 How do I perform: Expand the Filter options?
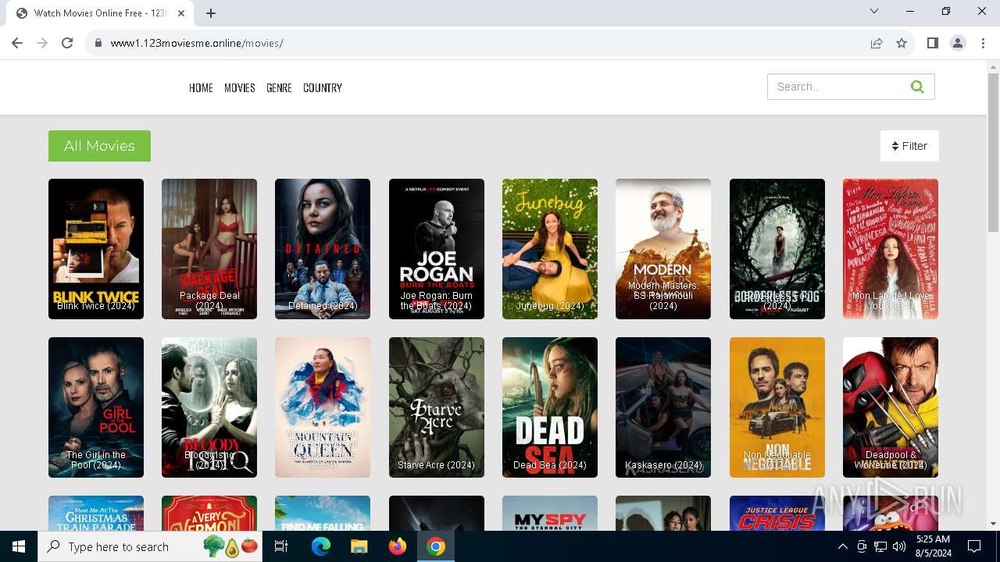[x=909, y=146]
